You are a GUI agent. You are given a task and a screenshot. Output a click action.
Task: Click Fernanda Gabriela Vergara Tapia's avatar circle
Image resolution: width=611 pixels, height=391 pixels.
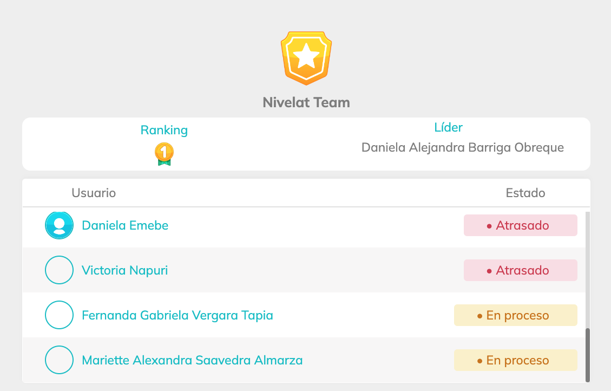click(59, 315)
